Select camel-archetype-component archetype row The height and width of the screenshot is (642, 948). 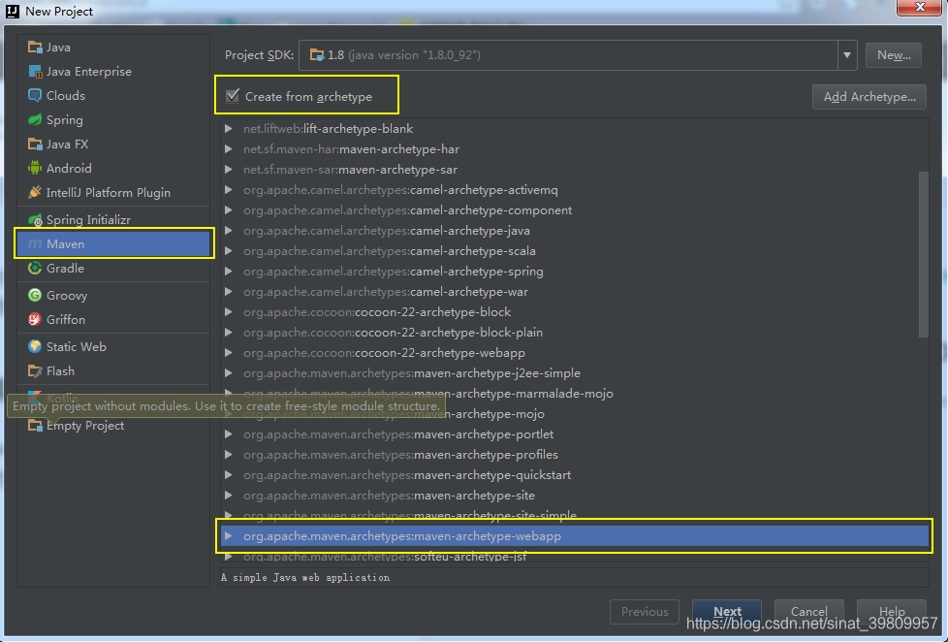pyautogui.click(x=575, y=210)
